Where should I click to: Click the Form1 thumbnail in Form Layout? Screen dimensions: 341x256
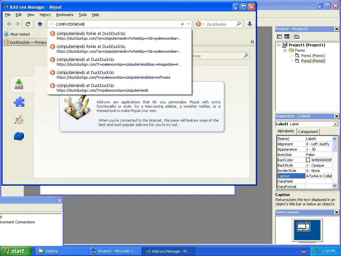[304, 227]
